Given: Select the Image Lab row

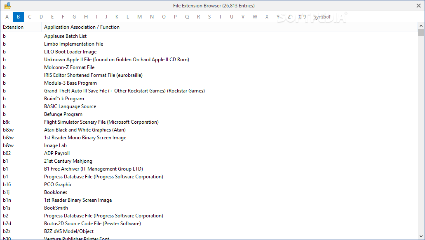Looking at the screenshot, I should tap(209, 145).
